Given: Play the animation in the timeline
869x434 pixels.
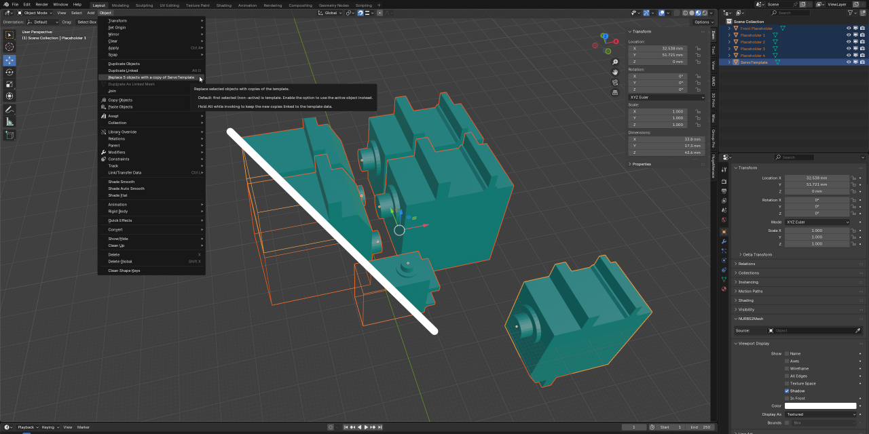Looking at the screenshot, I should click(366, 427).
